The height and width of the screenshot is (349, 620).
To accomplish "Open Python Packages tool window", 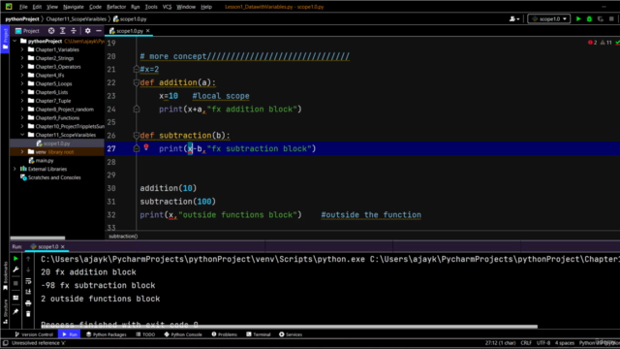I will click(x=107, y=334).
